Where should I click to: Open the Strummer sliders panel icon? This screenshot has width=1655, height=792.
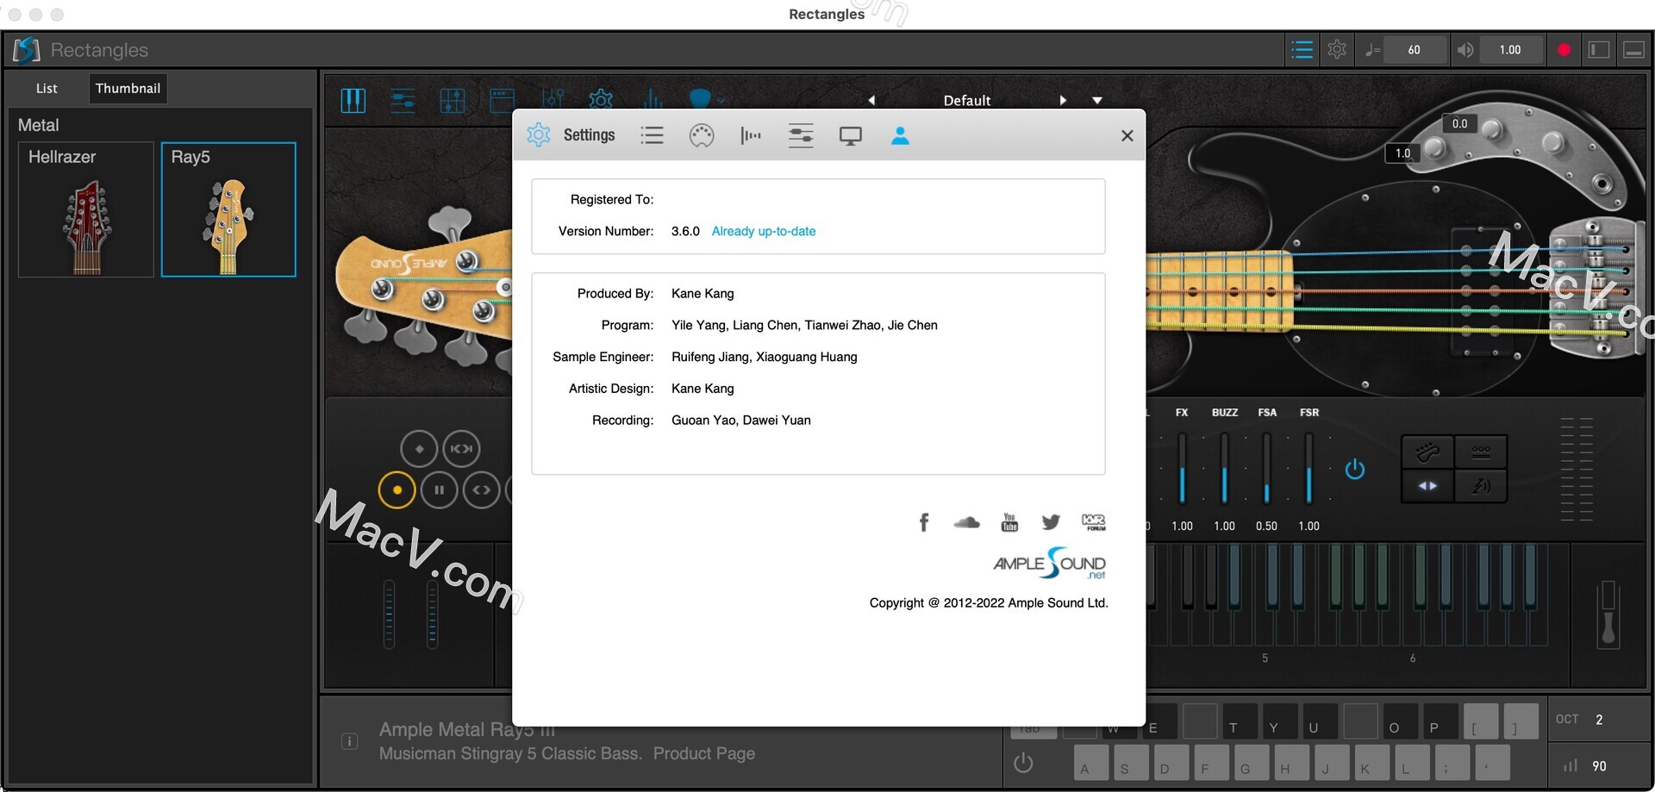coord(403,101)
